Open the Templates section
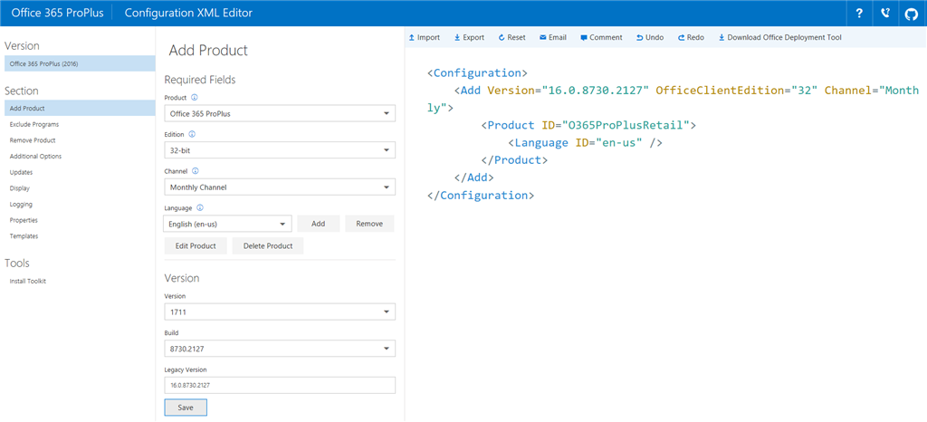 pos(24,235)
